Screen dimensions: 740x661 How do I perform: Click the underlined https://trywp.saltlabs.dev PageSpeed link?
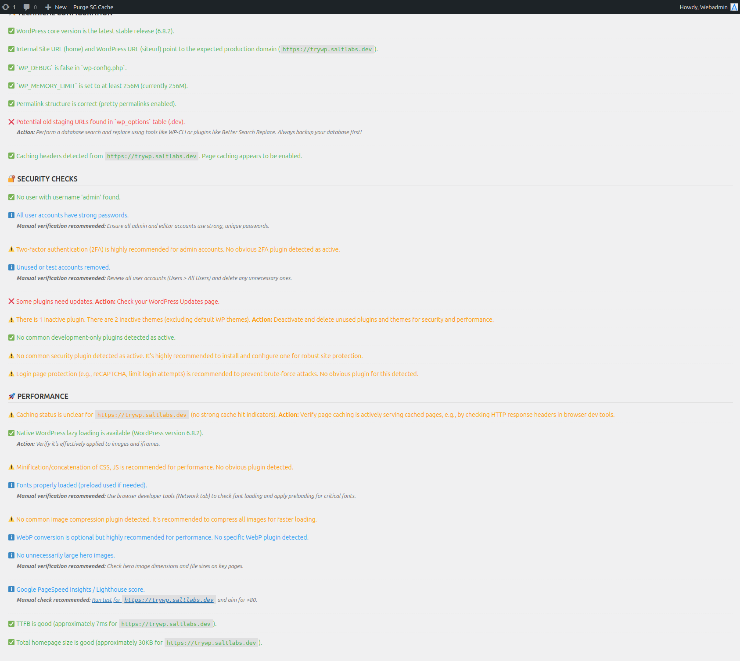[x=169, y=600]
